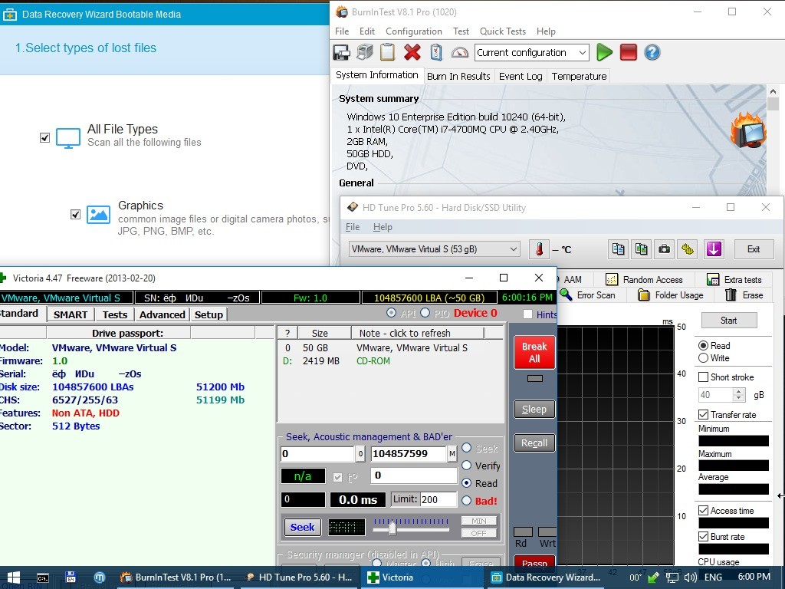Click the red X clear-results icon in BurnInTest
Image resolution: width=785 pixels, height=589 pixels.
(x=412, y=52)
